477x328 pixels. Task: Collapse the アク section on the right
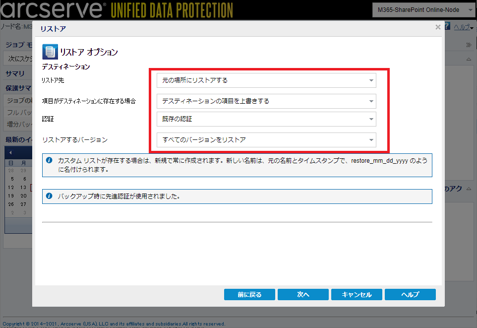pyautogui.click(x=469, y=189)
